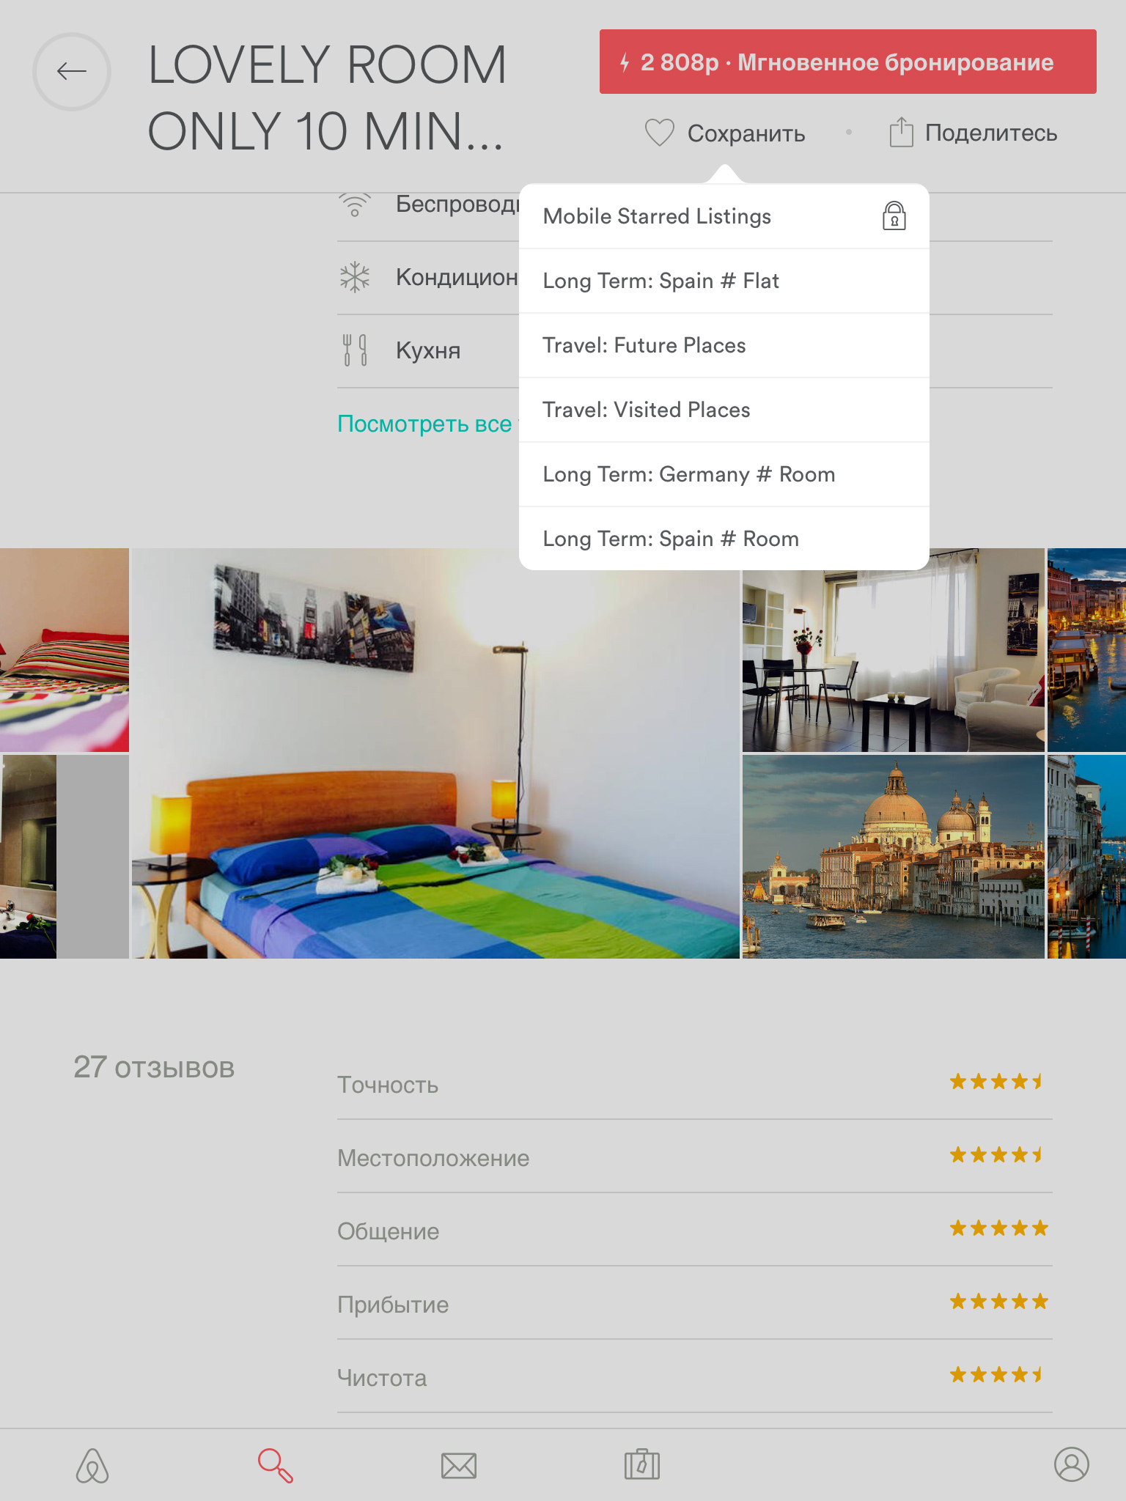Image resolution: width=1126 pixels, height=1501 pixels.
Task: Select the search magnifier tab
Action: click(x=276, y=1465)
